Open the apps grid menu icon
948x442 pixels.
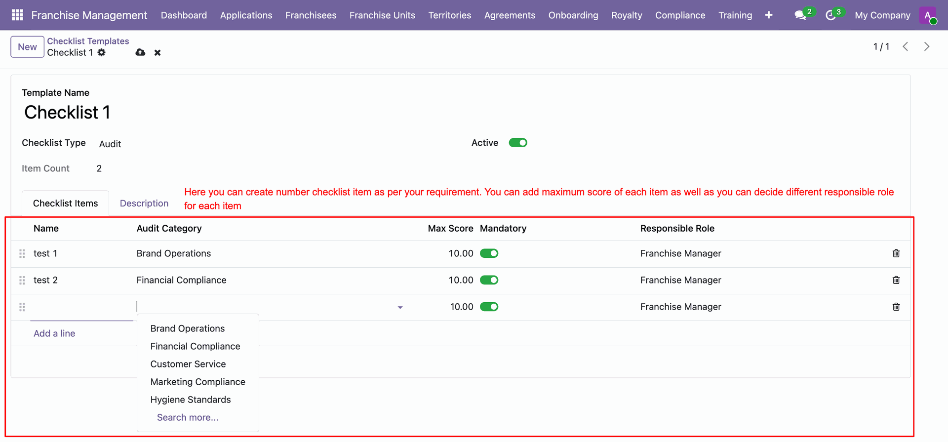(x=17, y=15)
